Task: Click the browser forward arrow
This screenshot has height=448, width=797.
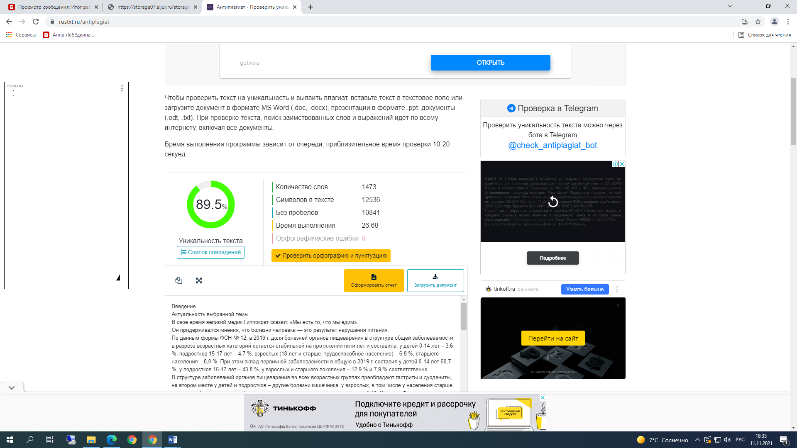Action: coord(22,22)
